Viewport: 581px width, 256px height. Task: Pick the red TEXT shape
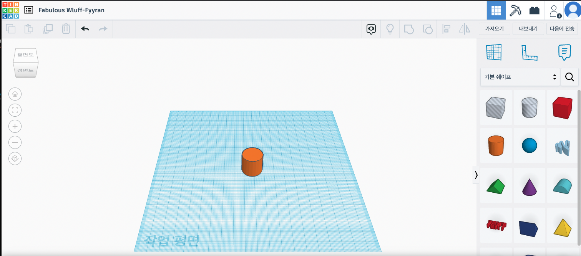[x=496, y=225]
